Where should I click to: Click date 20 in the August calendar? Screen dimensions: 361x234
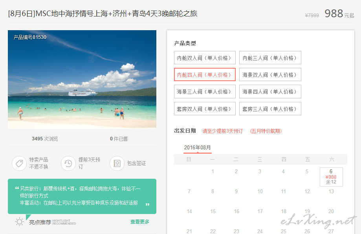331,212
